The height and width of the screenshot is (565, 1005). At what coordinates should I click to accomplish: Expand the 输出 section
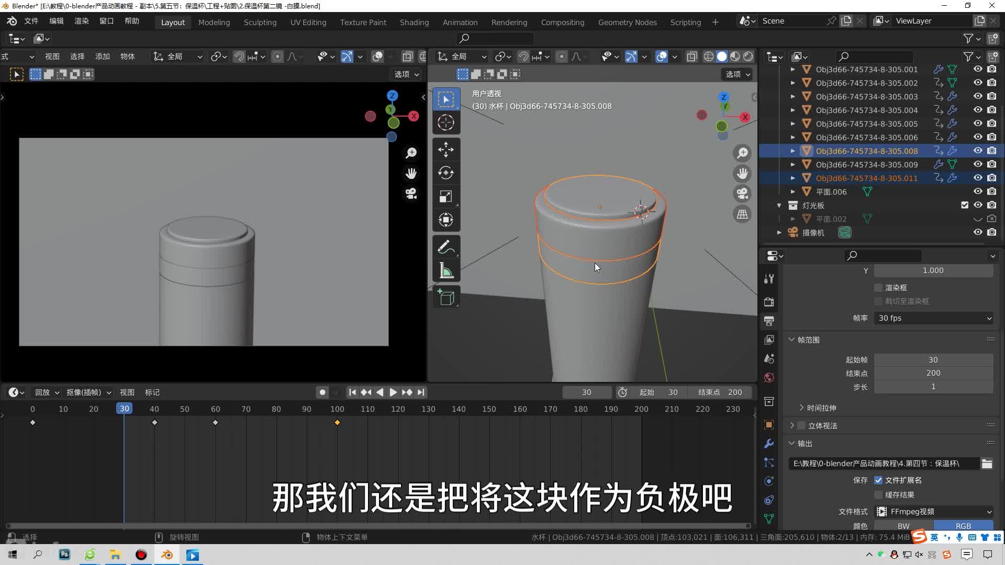tap(792, 444)
